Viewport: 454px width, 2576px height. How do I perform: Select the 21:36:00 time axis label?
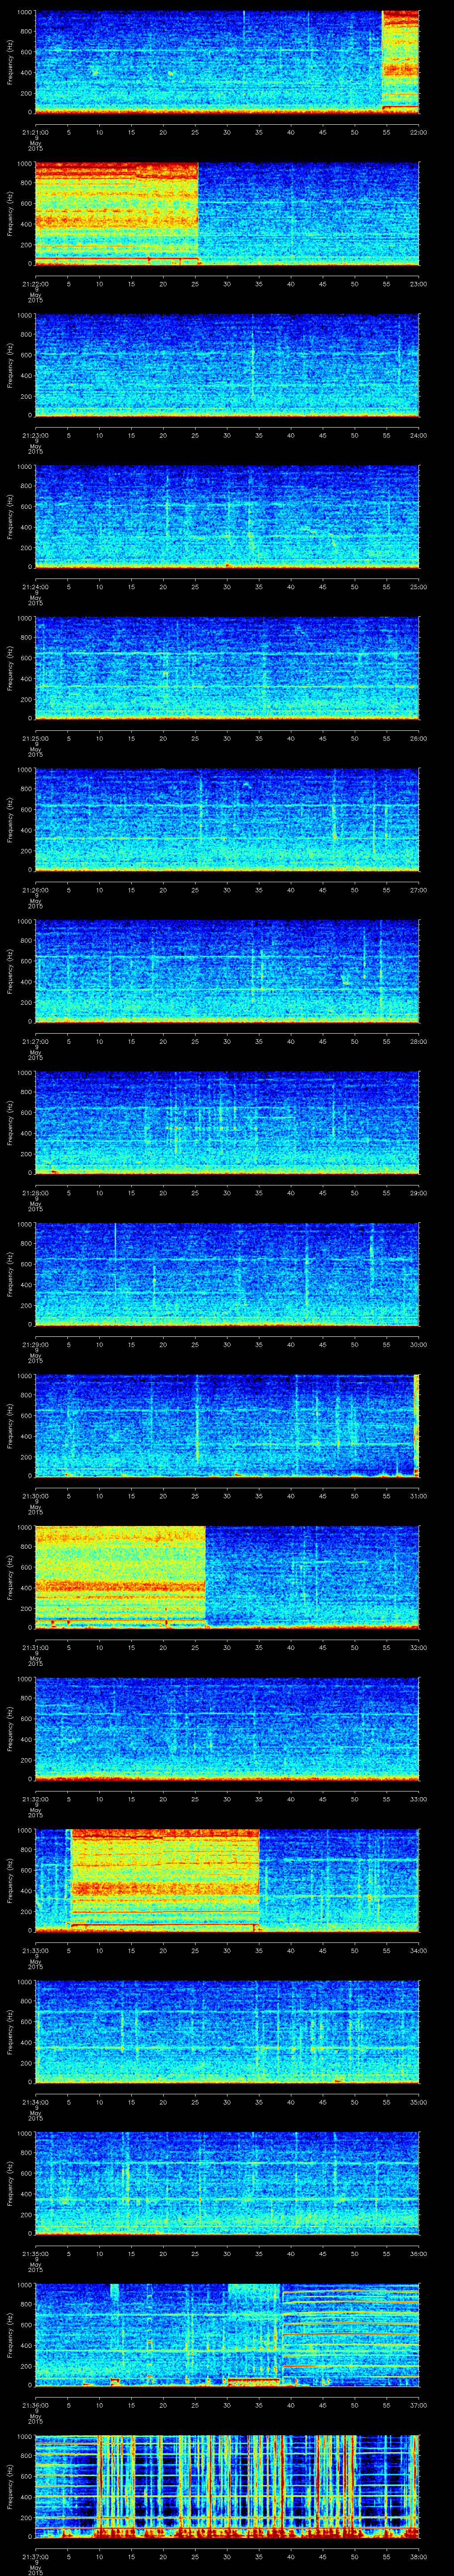35,2406
